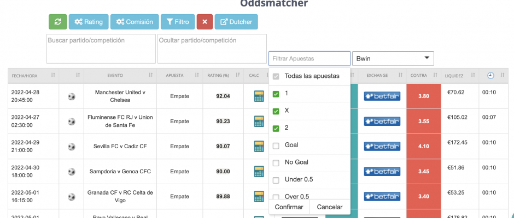Image resolution: width=514 pixels, height=218 pixels.
Task: Sort by CALC column
Action: click(256, 76)
